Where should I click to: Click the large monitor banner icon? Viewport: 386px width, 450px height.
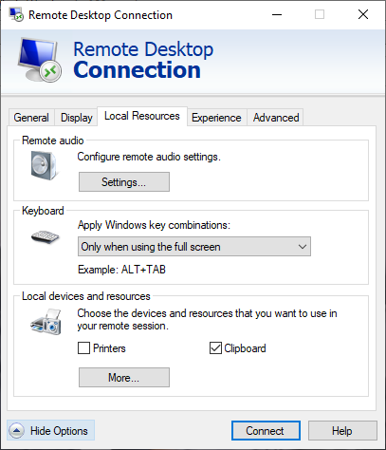[x=39, y=60]
